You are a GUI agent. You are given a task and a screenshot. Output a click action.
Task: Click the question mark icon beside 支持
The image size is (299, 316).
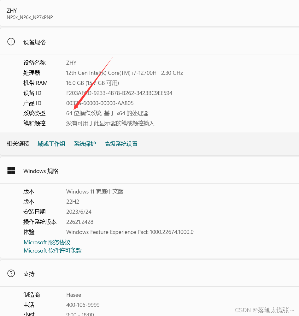(x=11, y=273)
